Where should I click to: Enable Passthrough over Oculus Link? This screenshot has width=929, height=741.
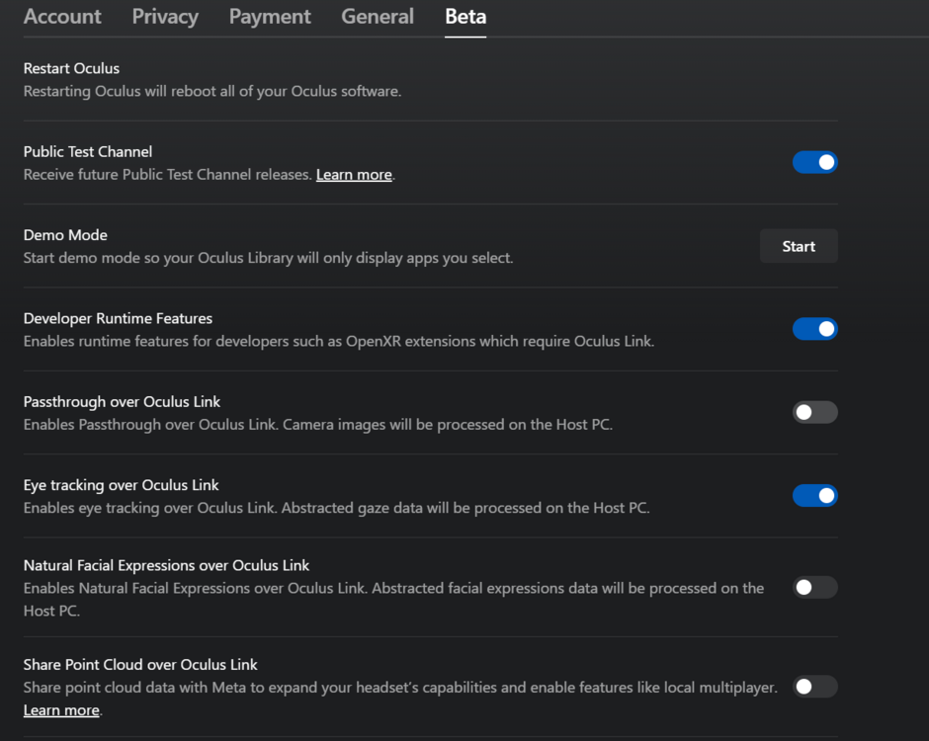[815, 412]
